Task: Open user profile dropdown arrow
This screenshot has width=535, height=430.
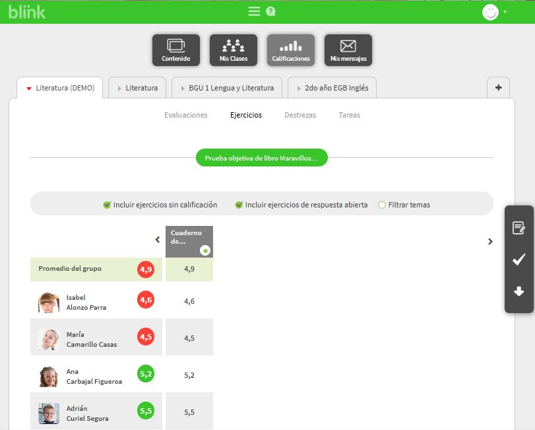Action: [505, 12]
